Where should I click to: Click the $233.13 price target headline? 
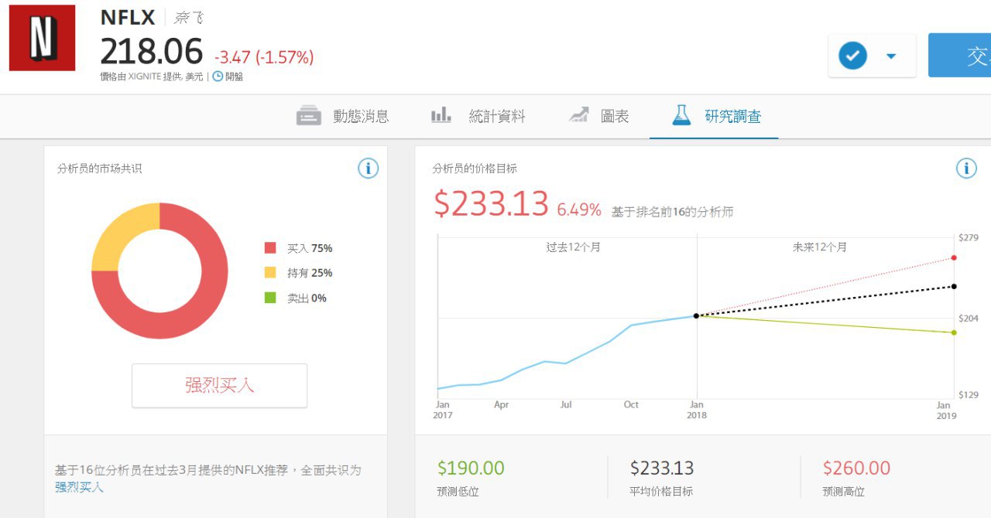(491, 203)
